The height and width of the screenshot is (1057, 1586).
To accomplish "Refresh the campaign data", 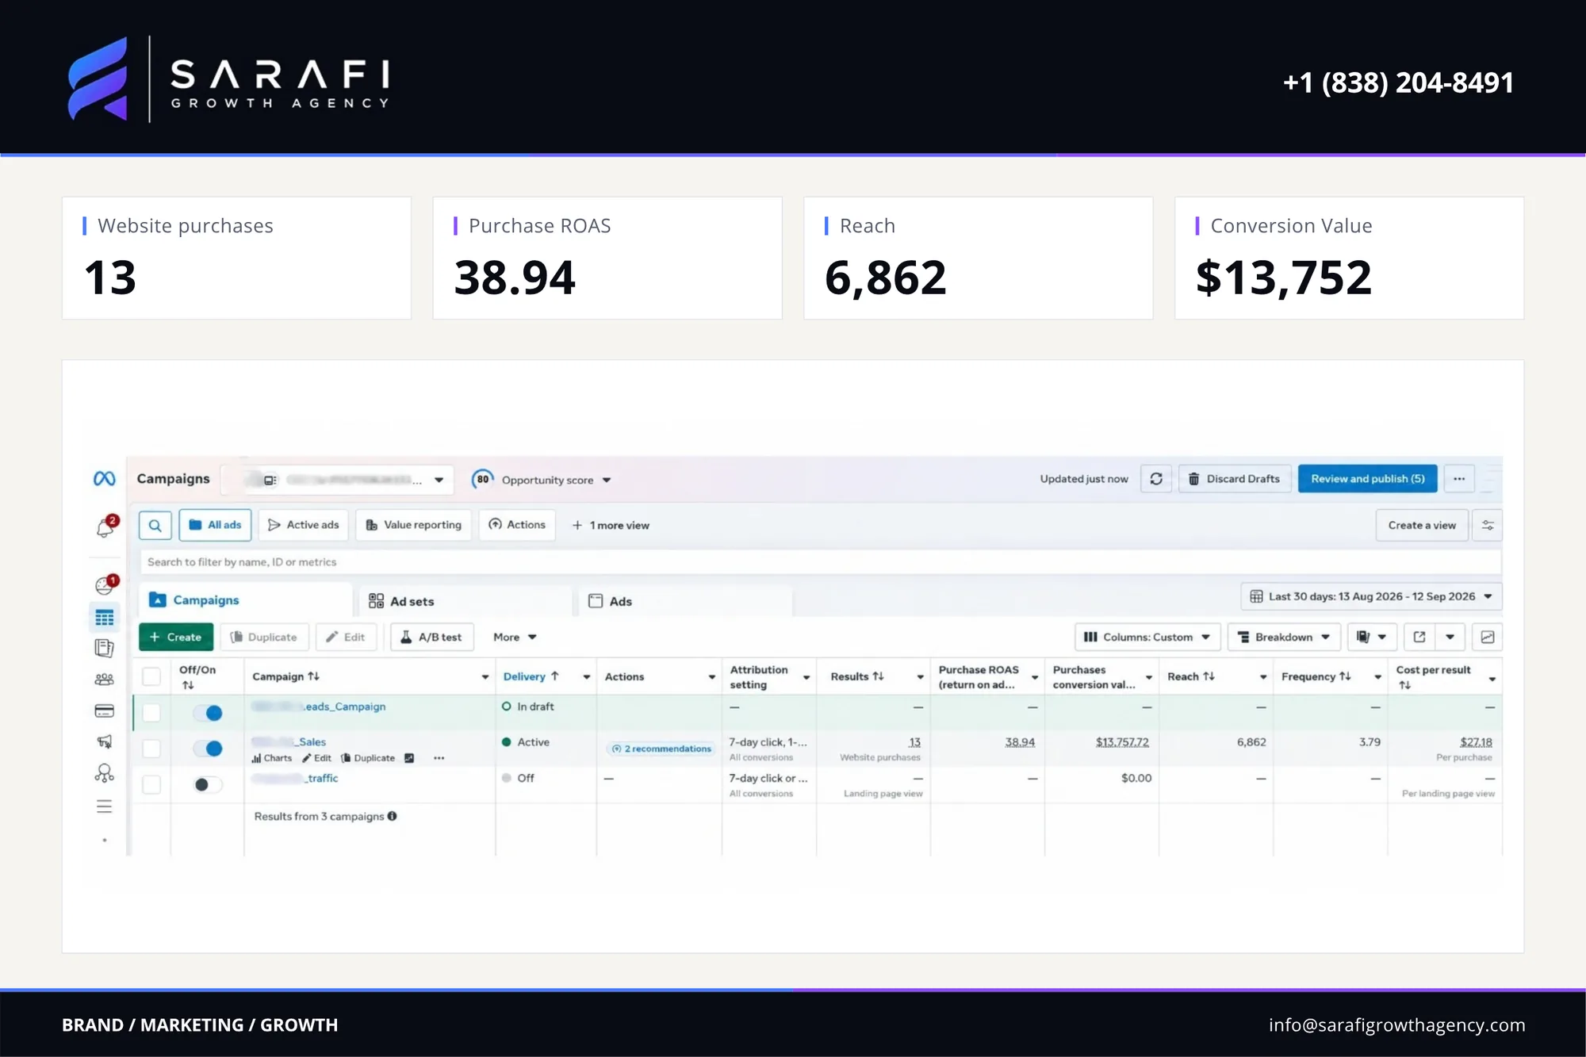I will tap(1156, 479).
